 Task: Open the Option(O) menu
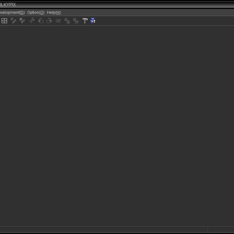point(35,12)
